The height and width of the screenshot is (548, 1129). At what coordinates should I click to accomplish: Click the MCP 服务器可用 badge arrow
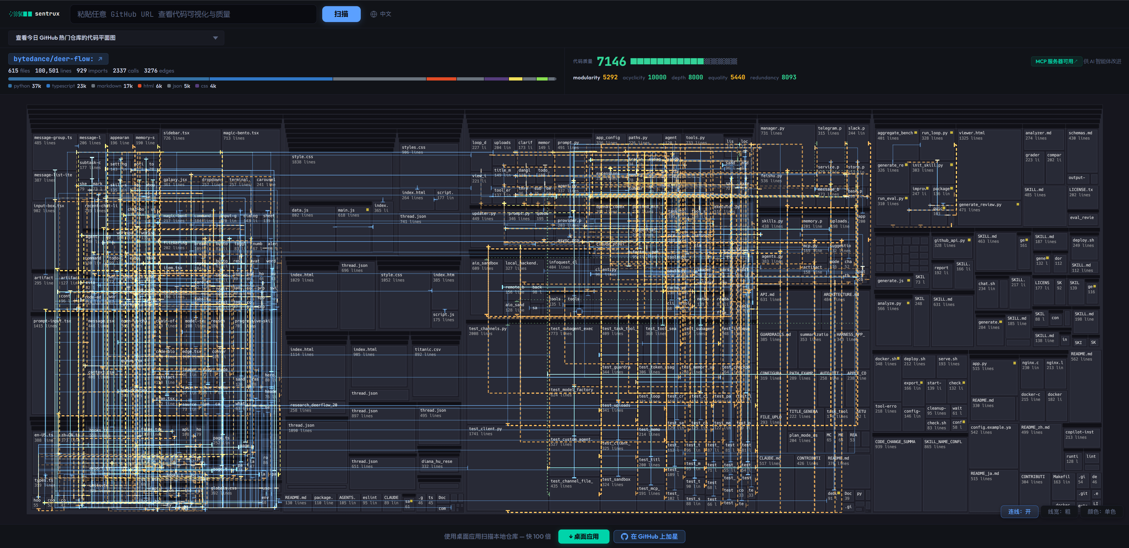click(x=1076, y=61)
